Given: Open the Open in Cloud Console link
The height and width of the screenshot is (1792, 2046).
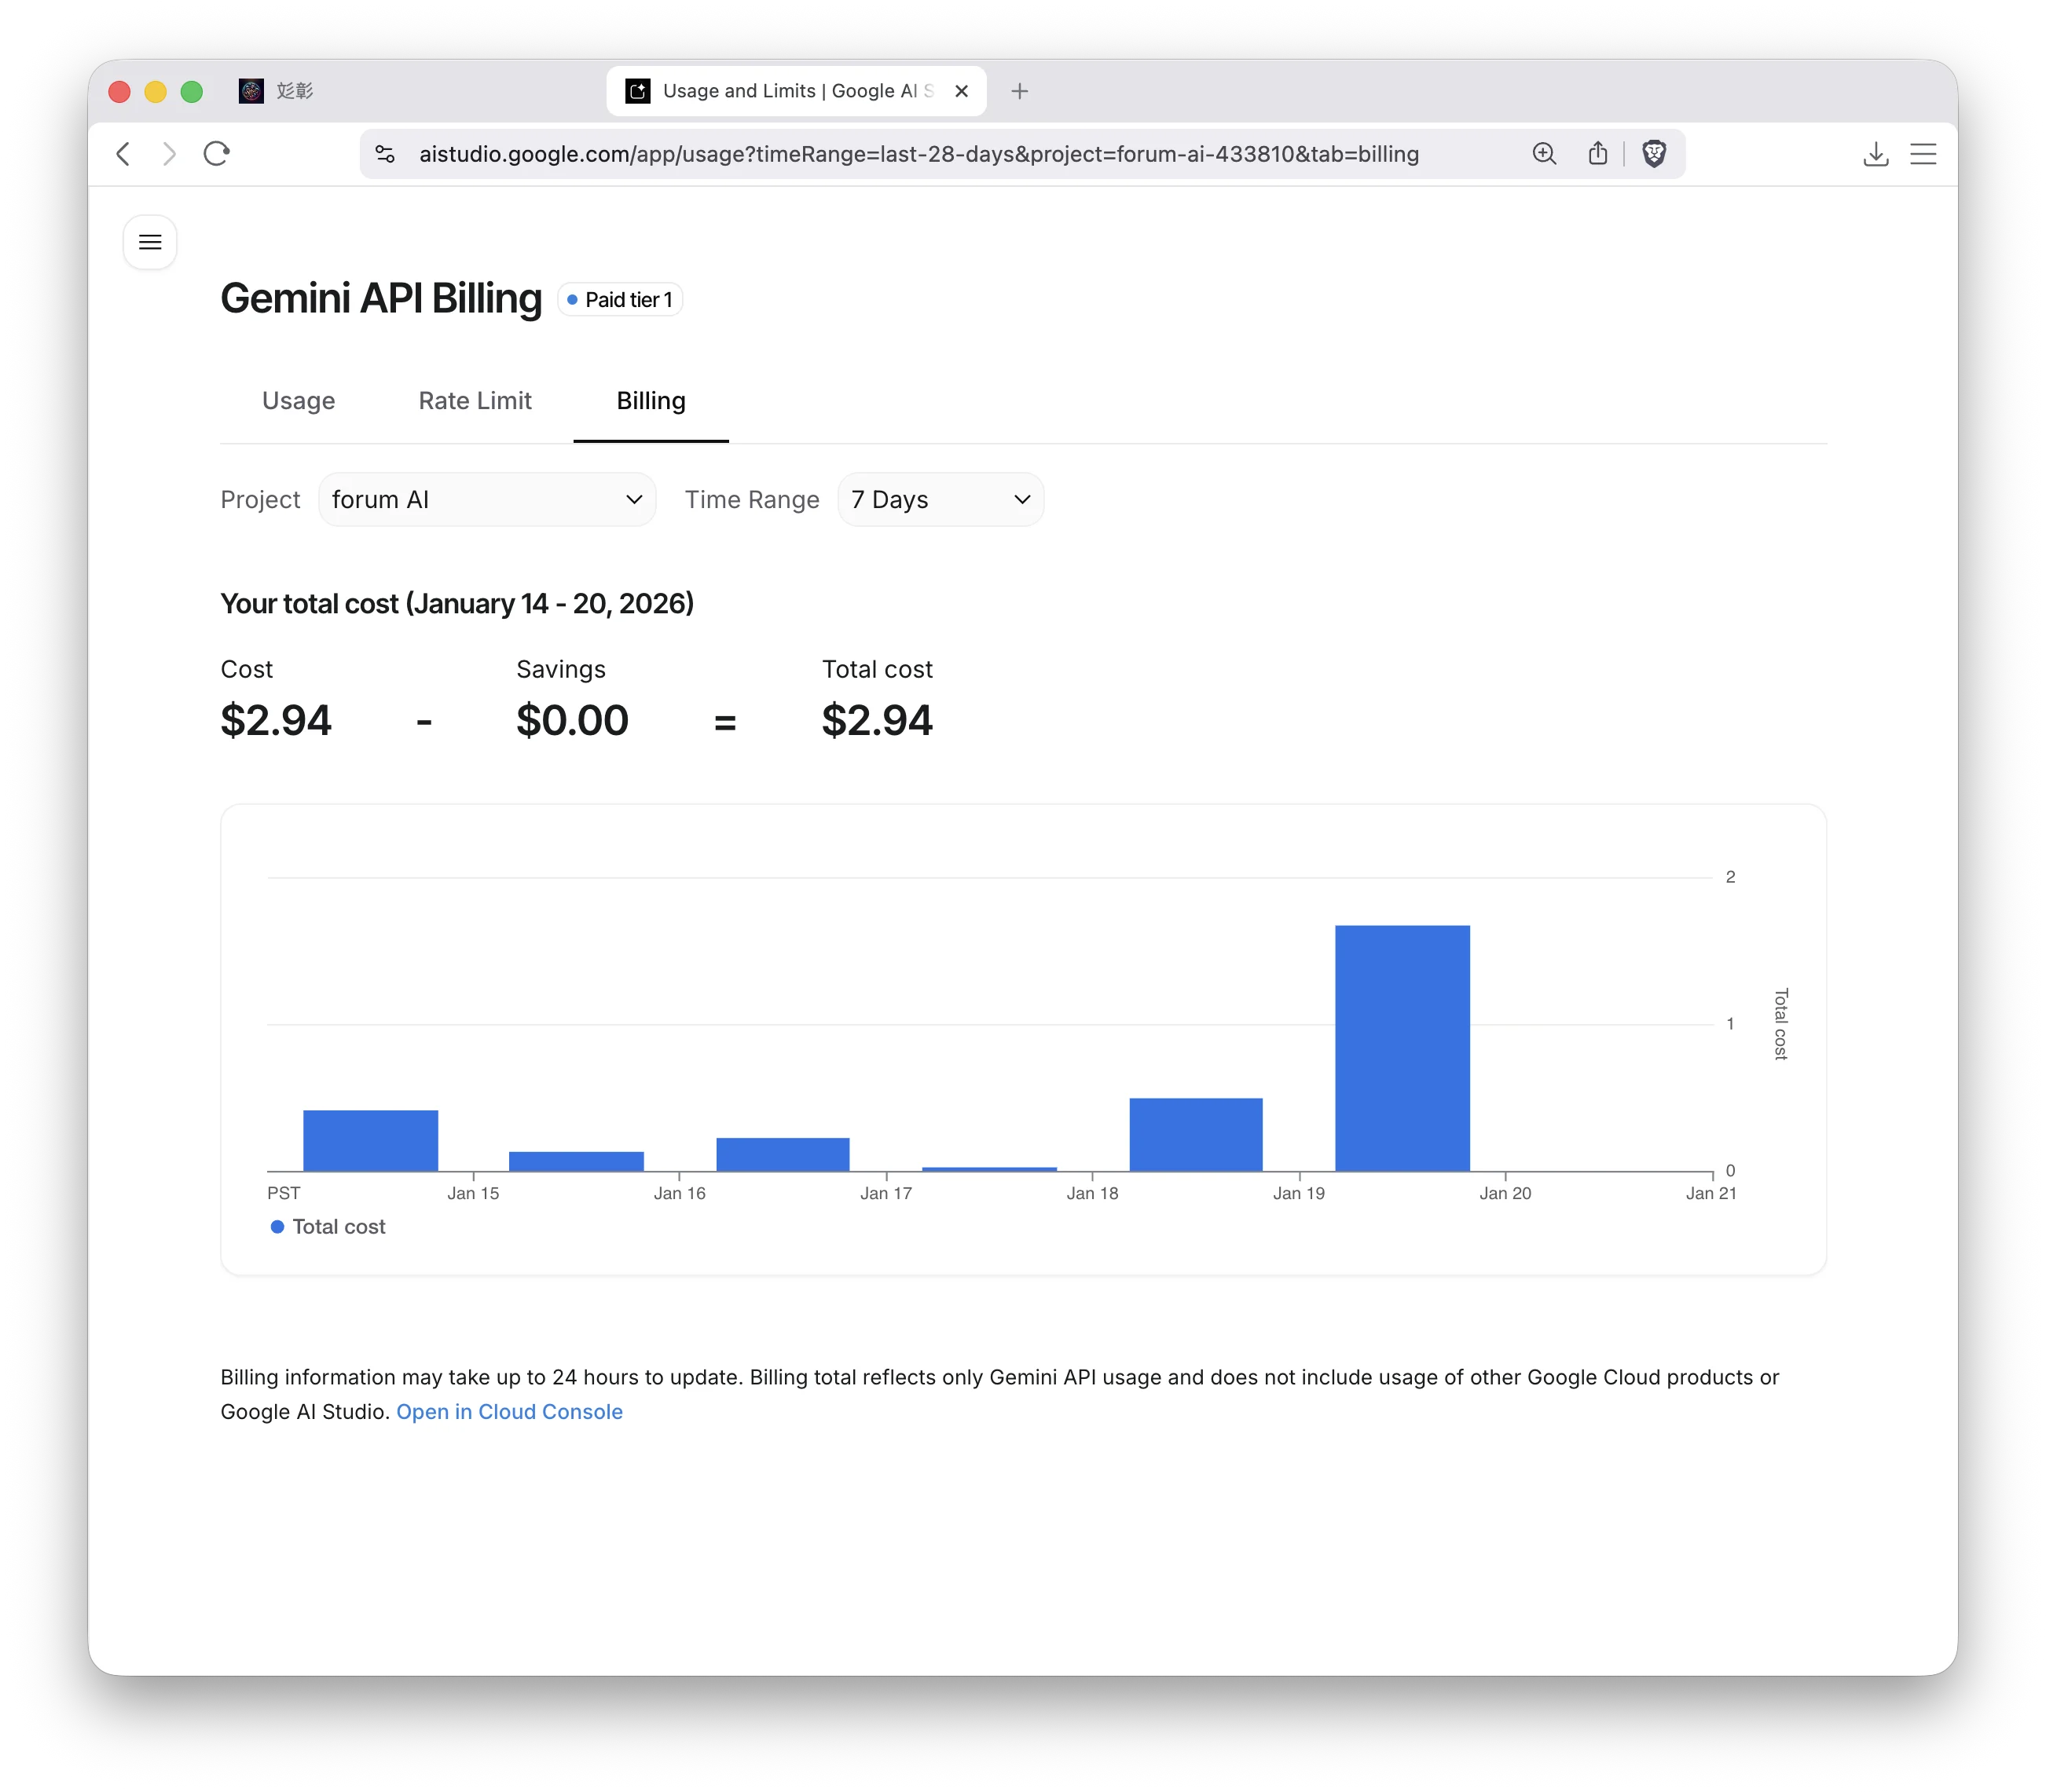Looking at the screenshot, I should (509, 1412).
